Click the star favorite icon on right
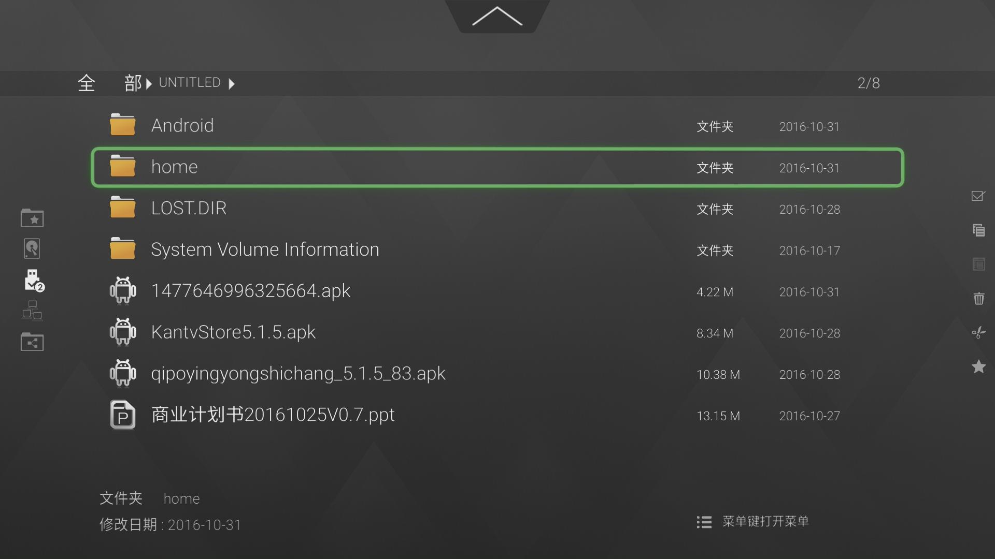 pos(978,366)
